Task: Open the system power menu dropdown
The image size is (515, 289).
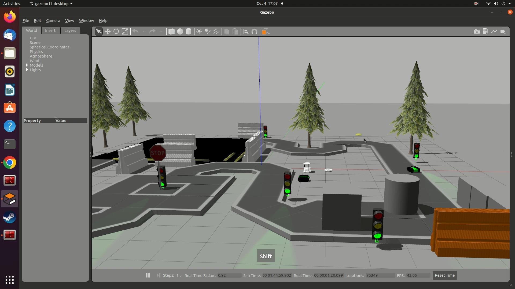Action: click(x=510, y=3)
